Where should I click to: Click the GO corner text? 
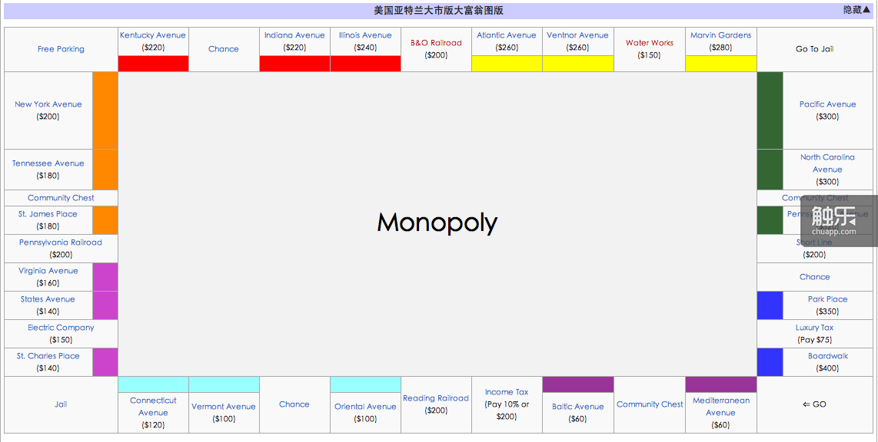click(815, 404)
